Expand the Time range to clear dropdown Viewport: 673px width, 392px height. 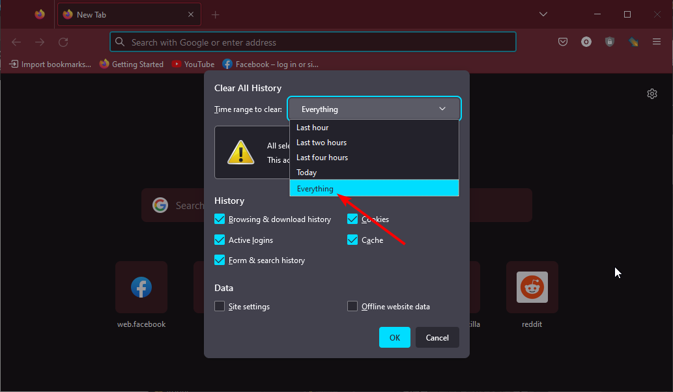(x=374, y=109)
